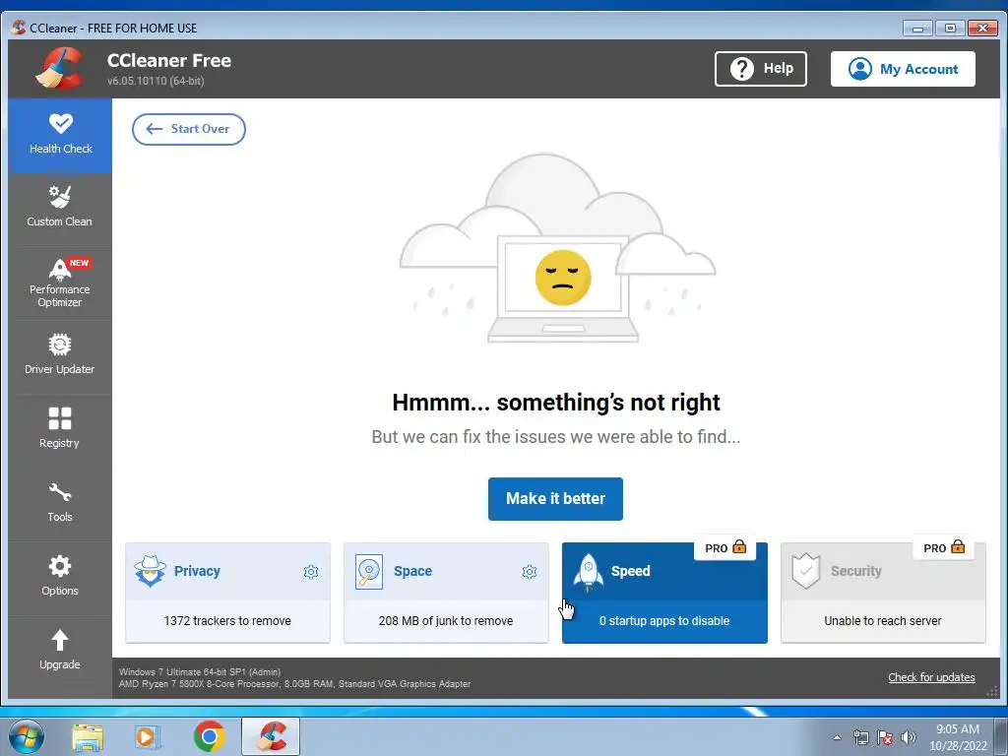The image size is (1008, 756).
Task: Select the Privacy card title
Action: click(197, 571)
